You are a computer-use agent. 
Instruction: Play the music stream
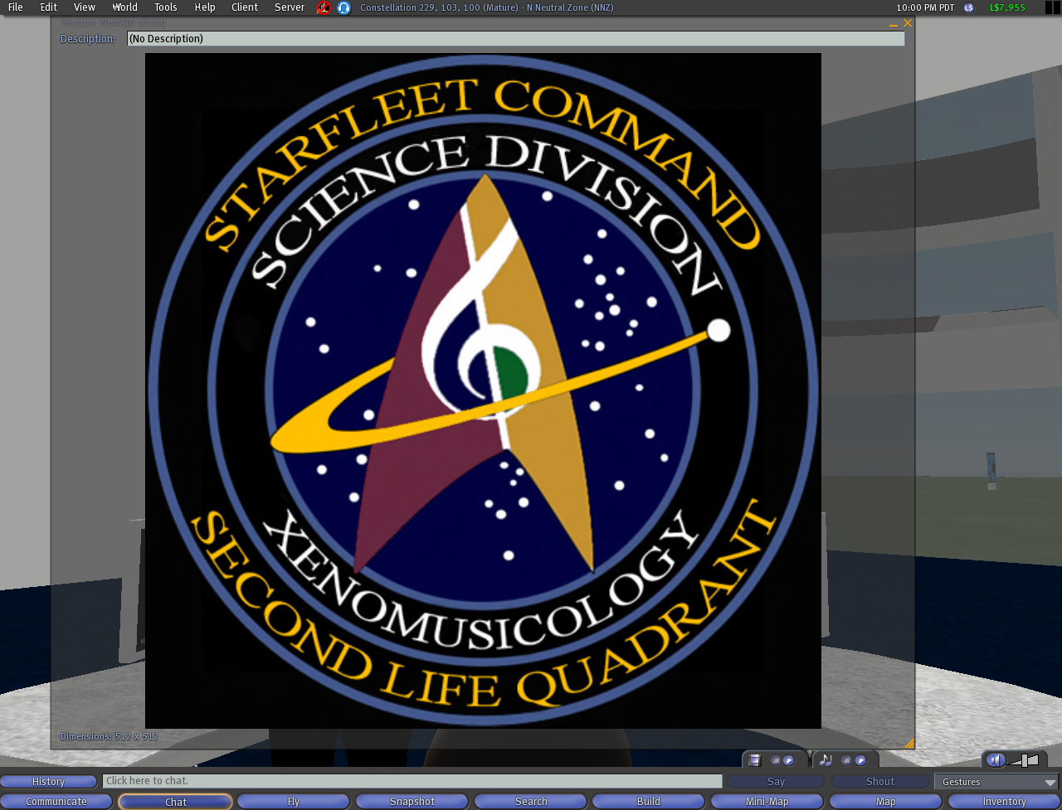860,760
